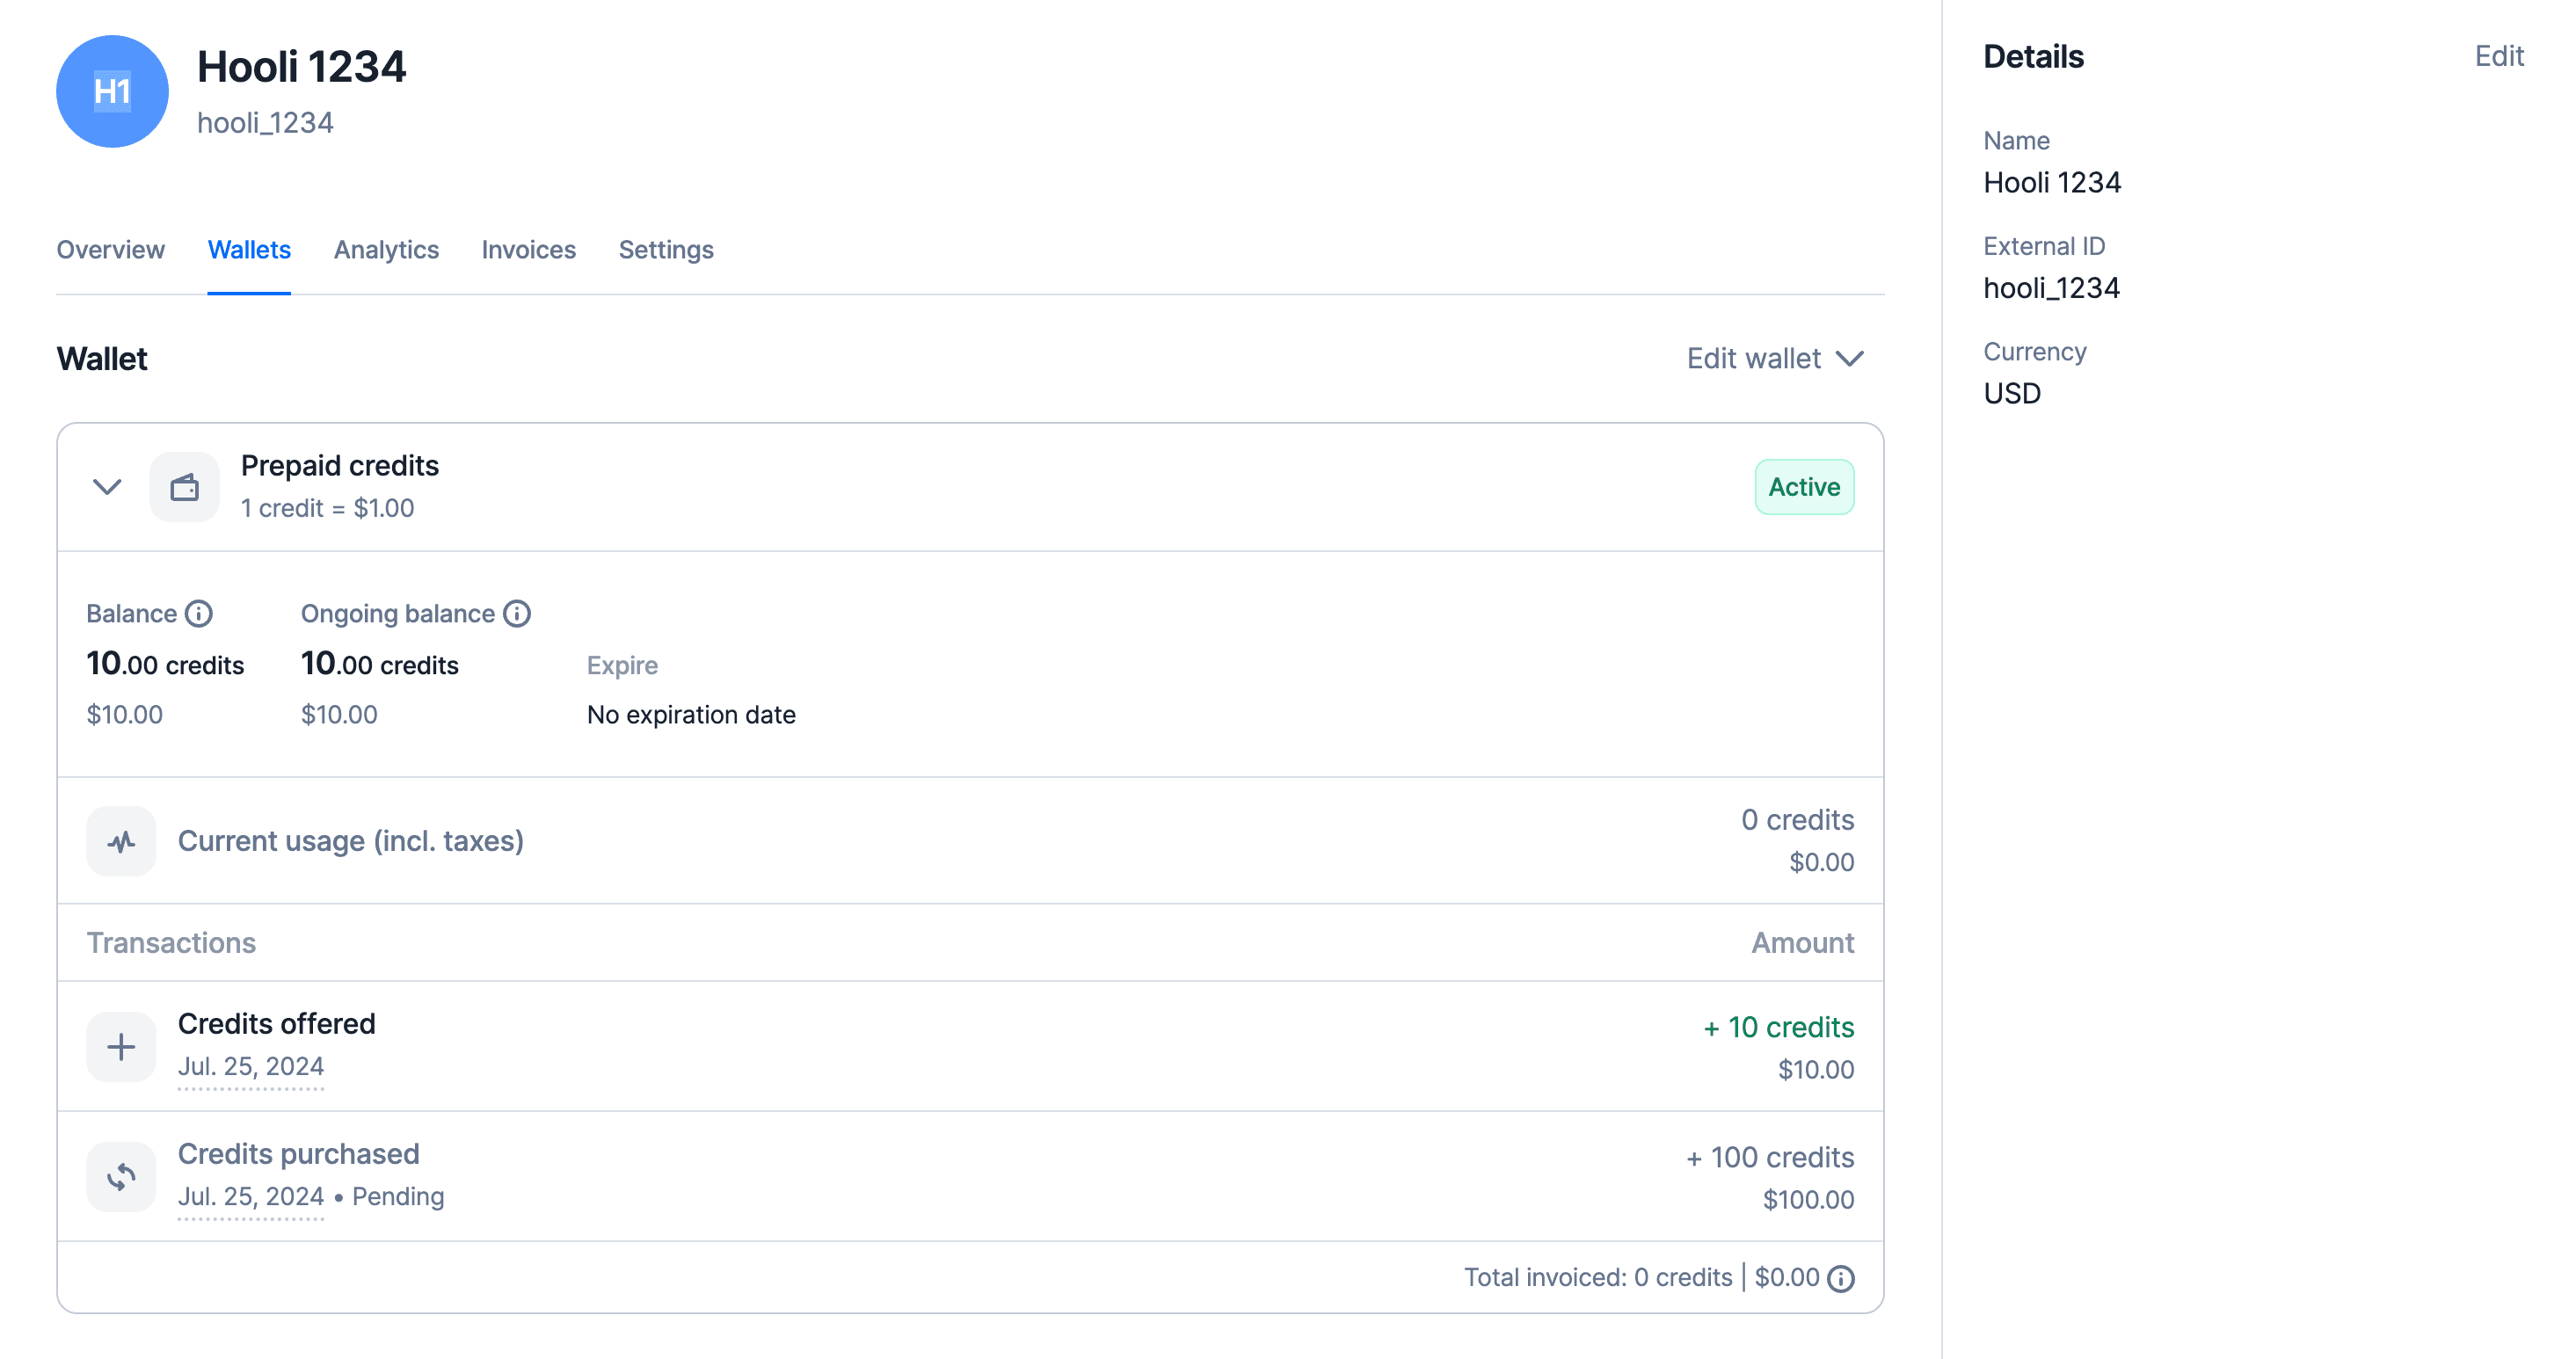2576x1359 pixels.
Task: Click Edit in the Details panel
Action: [2498, 56]
